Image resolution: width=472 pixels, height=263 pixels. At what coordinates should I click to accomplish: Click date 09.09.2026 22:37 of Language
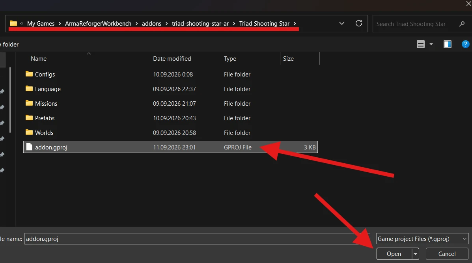(x=174, y=89)
